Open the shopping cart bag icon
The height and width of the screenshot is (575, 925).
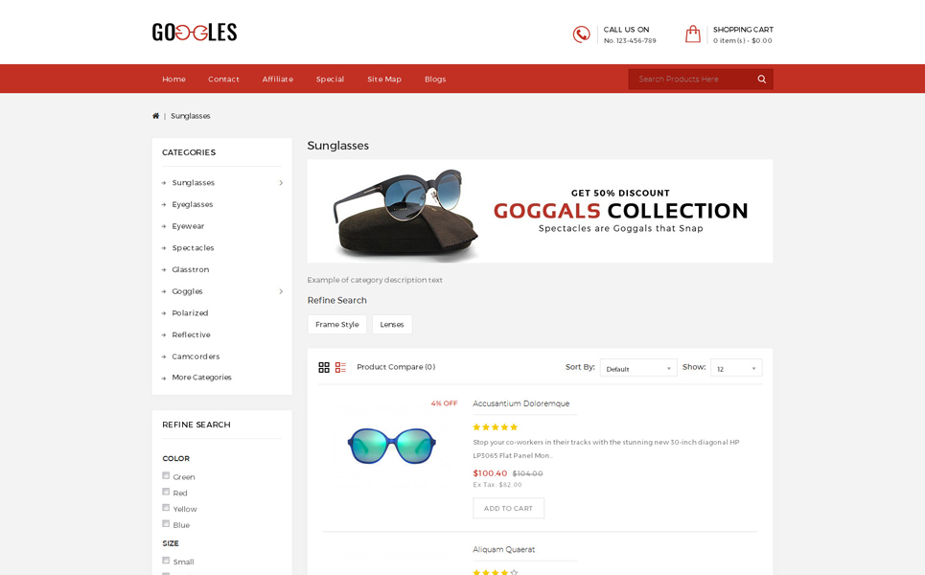[x=693, y=34]
